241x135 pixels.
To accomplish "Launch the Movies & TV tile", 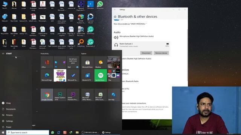I will point(87,75).
